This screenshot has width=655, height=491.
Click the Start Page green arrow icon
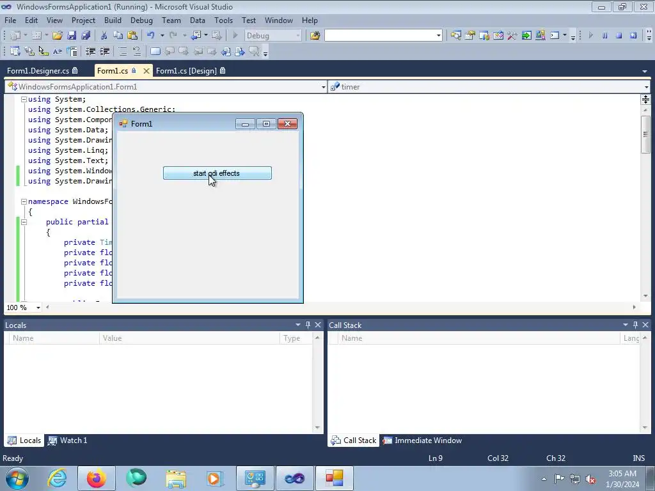click(526, 36)
